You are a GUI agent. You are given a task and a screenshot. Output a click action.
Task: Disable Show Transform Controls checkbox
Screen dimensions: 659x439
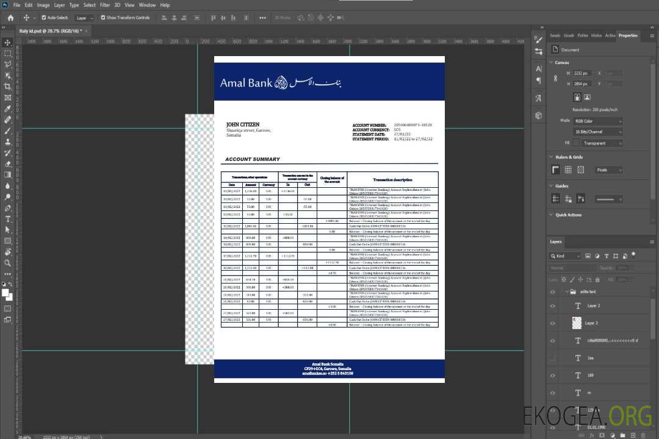[103, 18]
